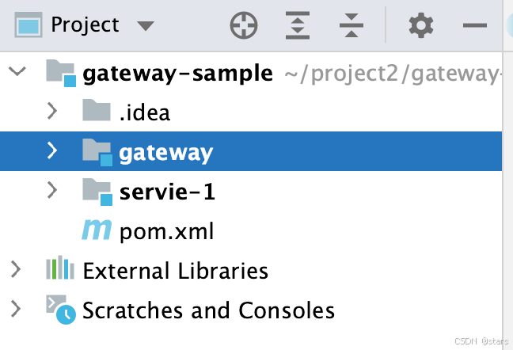Click the Expand All toolbar icon

[x=298, y=25]
